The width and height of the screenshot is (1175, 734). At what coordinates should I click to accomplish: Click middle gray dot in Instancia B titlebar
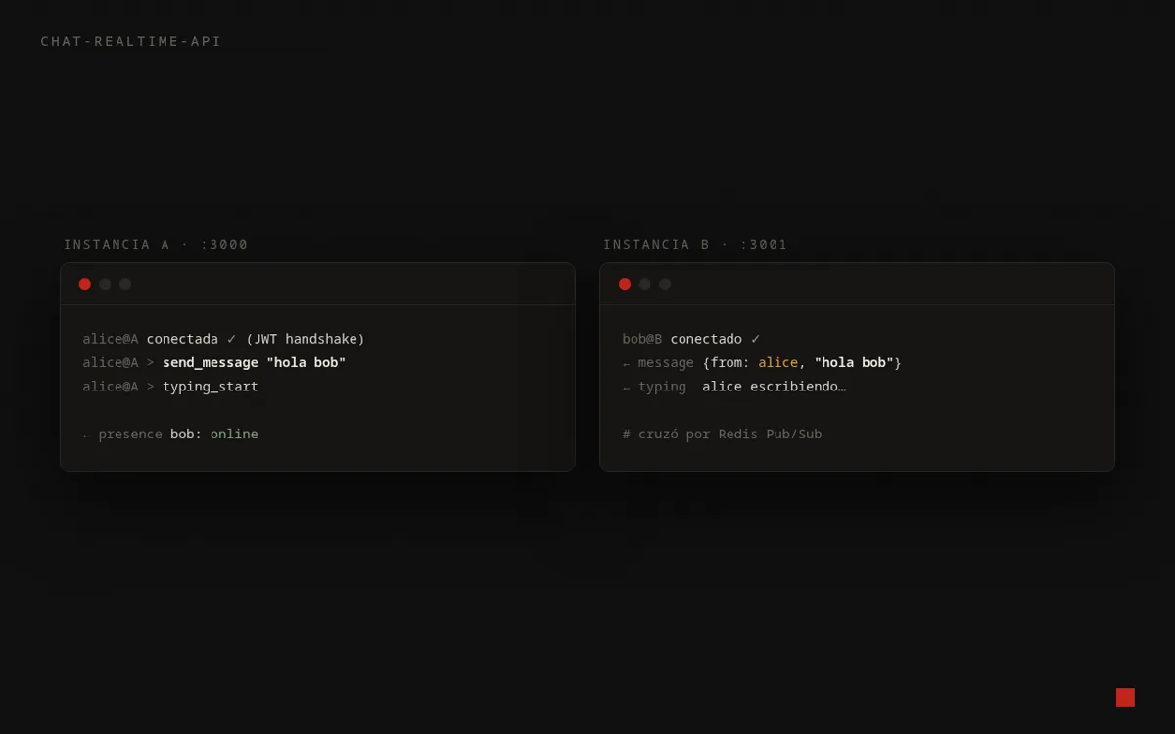tap(645, 284)
